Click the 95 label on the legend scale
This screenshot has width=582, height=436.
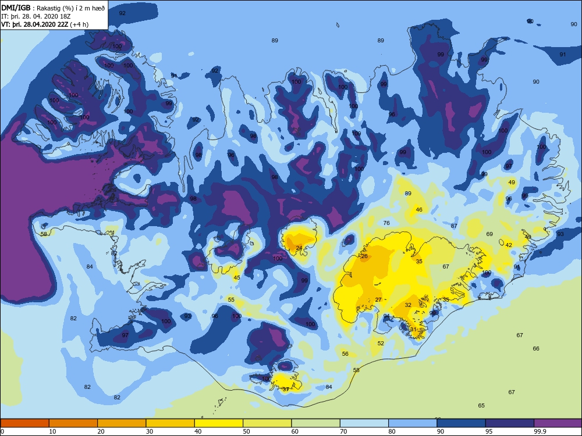pos(489,431)
